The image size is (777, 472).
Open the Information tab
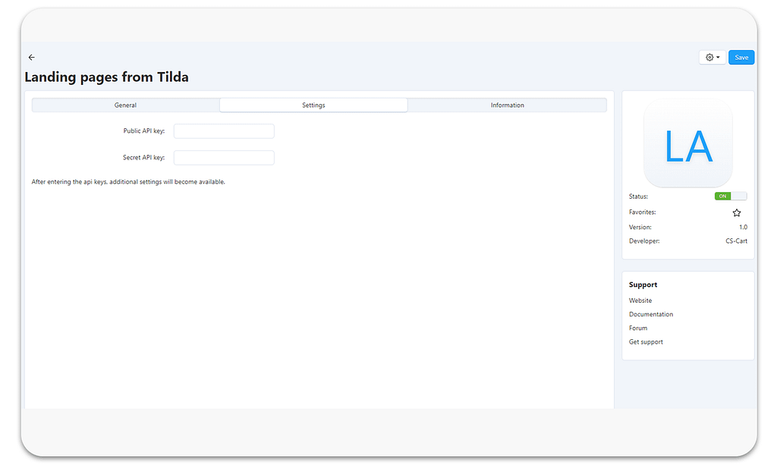click(507, 105)
